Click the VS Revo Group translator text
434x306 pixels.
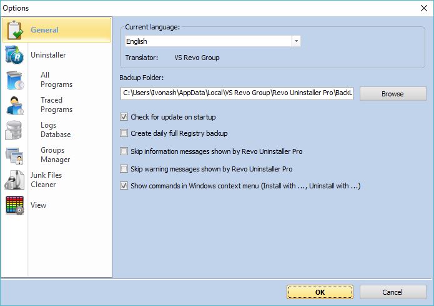tap(197, 58)
